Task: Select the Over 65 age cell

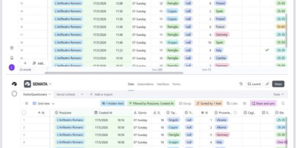Action: pos(281,142)
